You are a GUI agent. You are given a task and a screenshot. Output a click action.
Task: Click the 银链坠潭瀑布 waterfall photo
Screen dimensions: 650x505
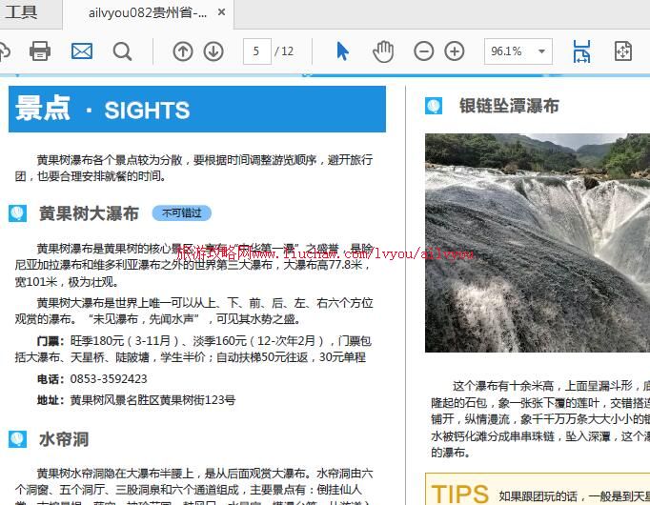click(x=537, y=243)
